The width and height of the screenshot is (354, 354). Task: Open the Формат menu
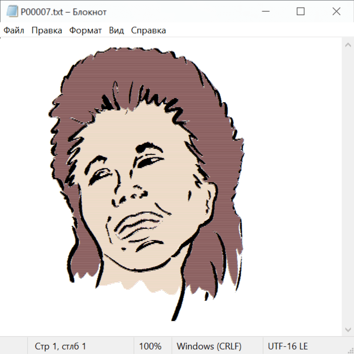tap(85, 31)
